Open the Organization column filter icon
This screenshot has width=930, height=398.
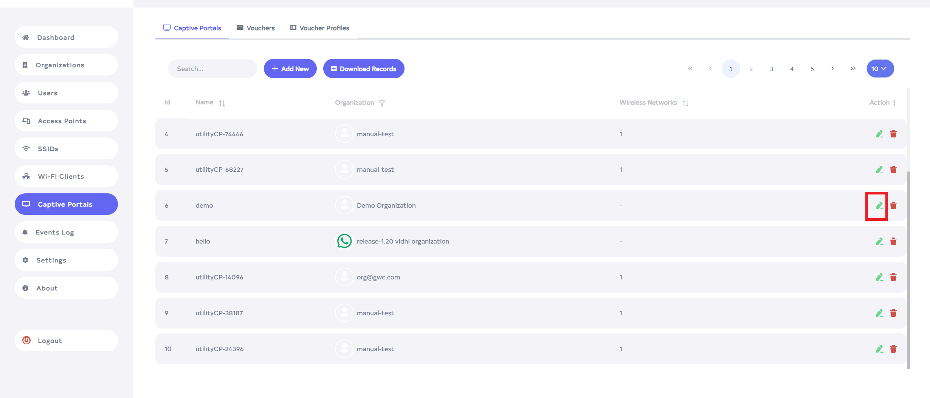click(382, 103)
